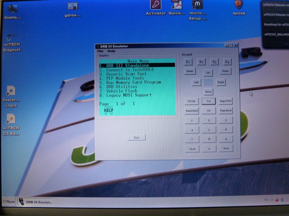Open the архив shield icon
The height and width of the screenshot is (216, 289).
point(239,8)
